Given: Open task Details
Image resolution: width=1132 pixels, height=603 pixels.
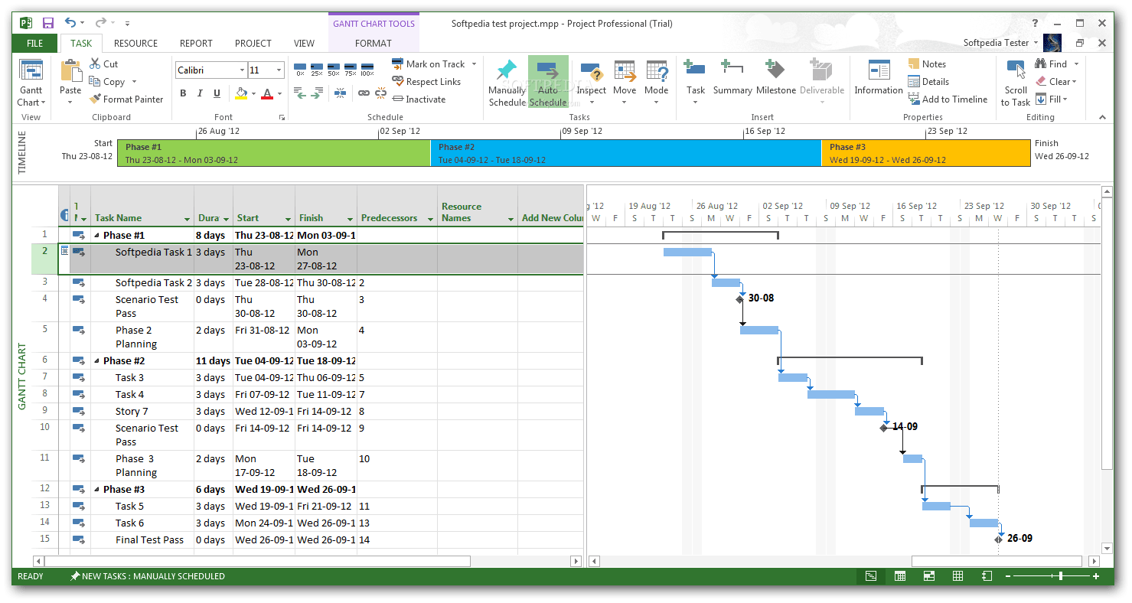Looking at the screenshot, I should (x=928, y=82).
